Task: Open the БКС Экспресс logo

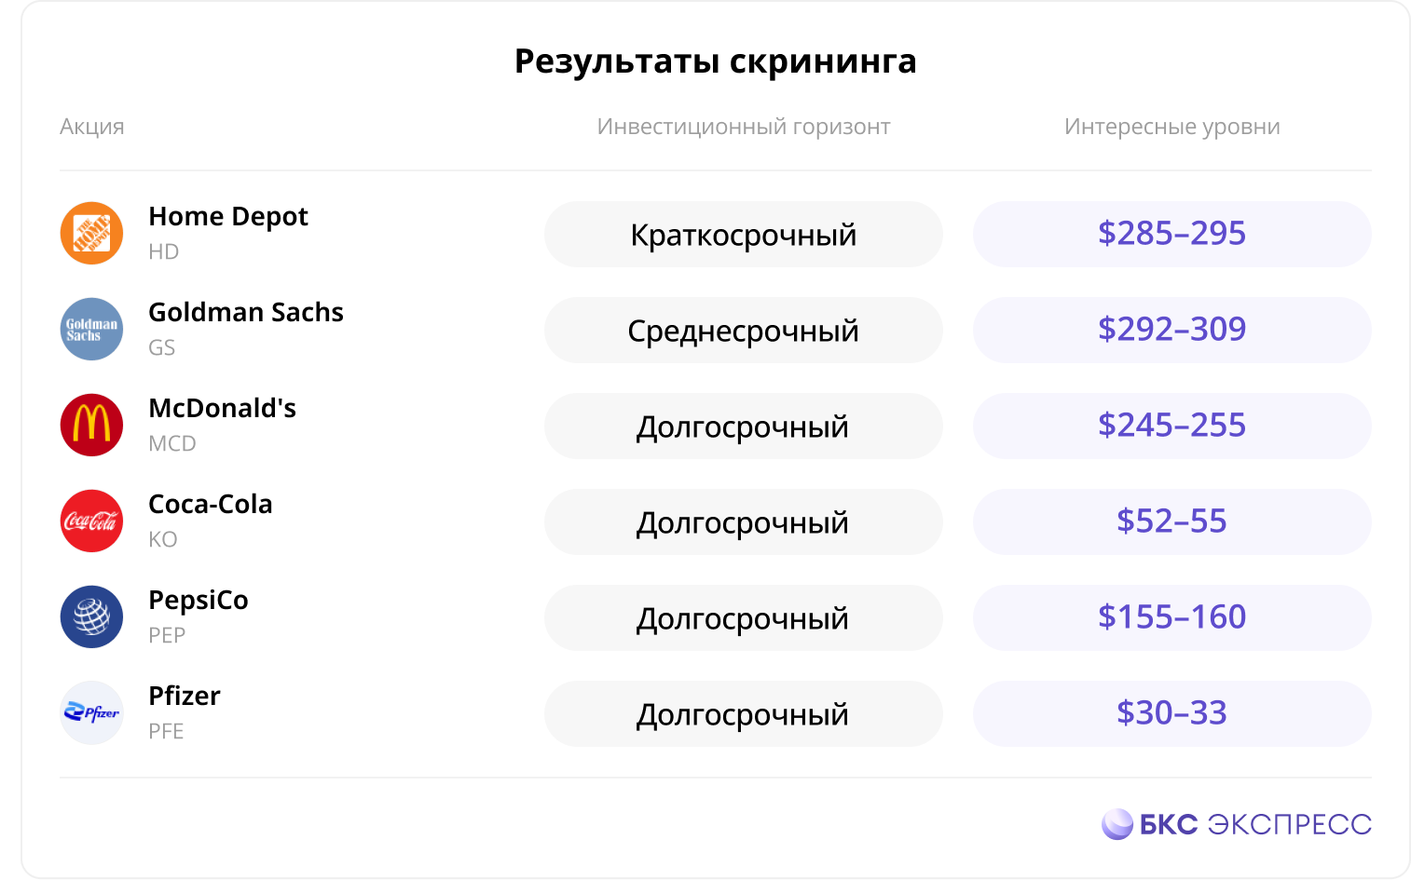Action: coord(1236,824)
